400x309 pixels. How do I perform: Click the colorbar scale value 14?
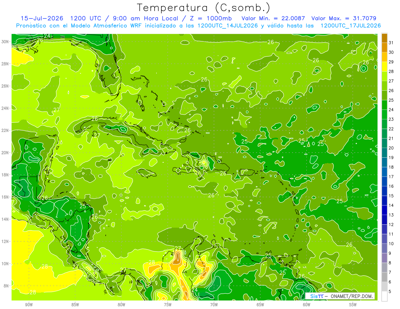391,205
